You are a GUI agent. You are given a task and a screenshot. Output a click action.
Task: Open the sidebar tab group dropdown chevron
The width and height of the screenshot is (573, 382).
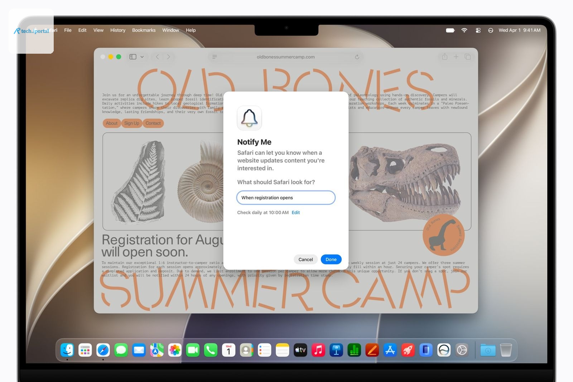(x=142, y=57)
